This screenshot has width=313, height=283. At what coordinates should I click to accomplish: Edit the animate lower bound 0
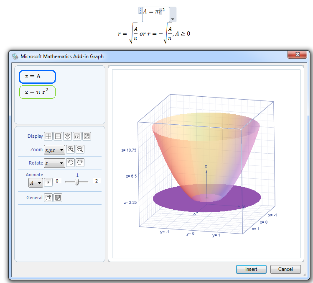coord(57,181)
